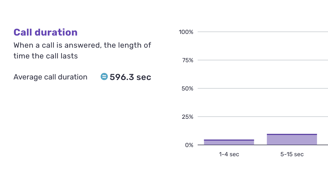The width and height of the screenshot is (328, 174).
Task: Click the 0% axis label
Action: 189,145
